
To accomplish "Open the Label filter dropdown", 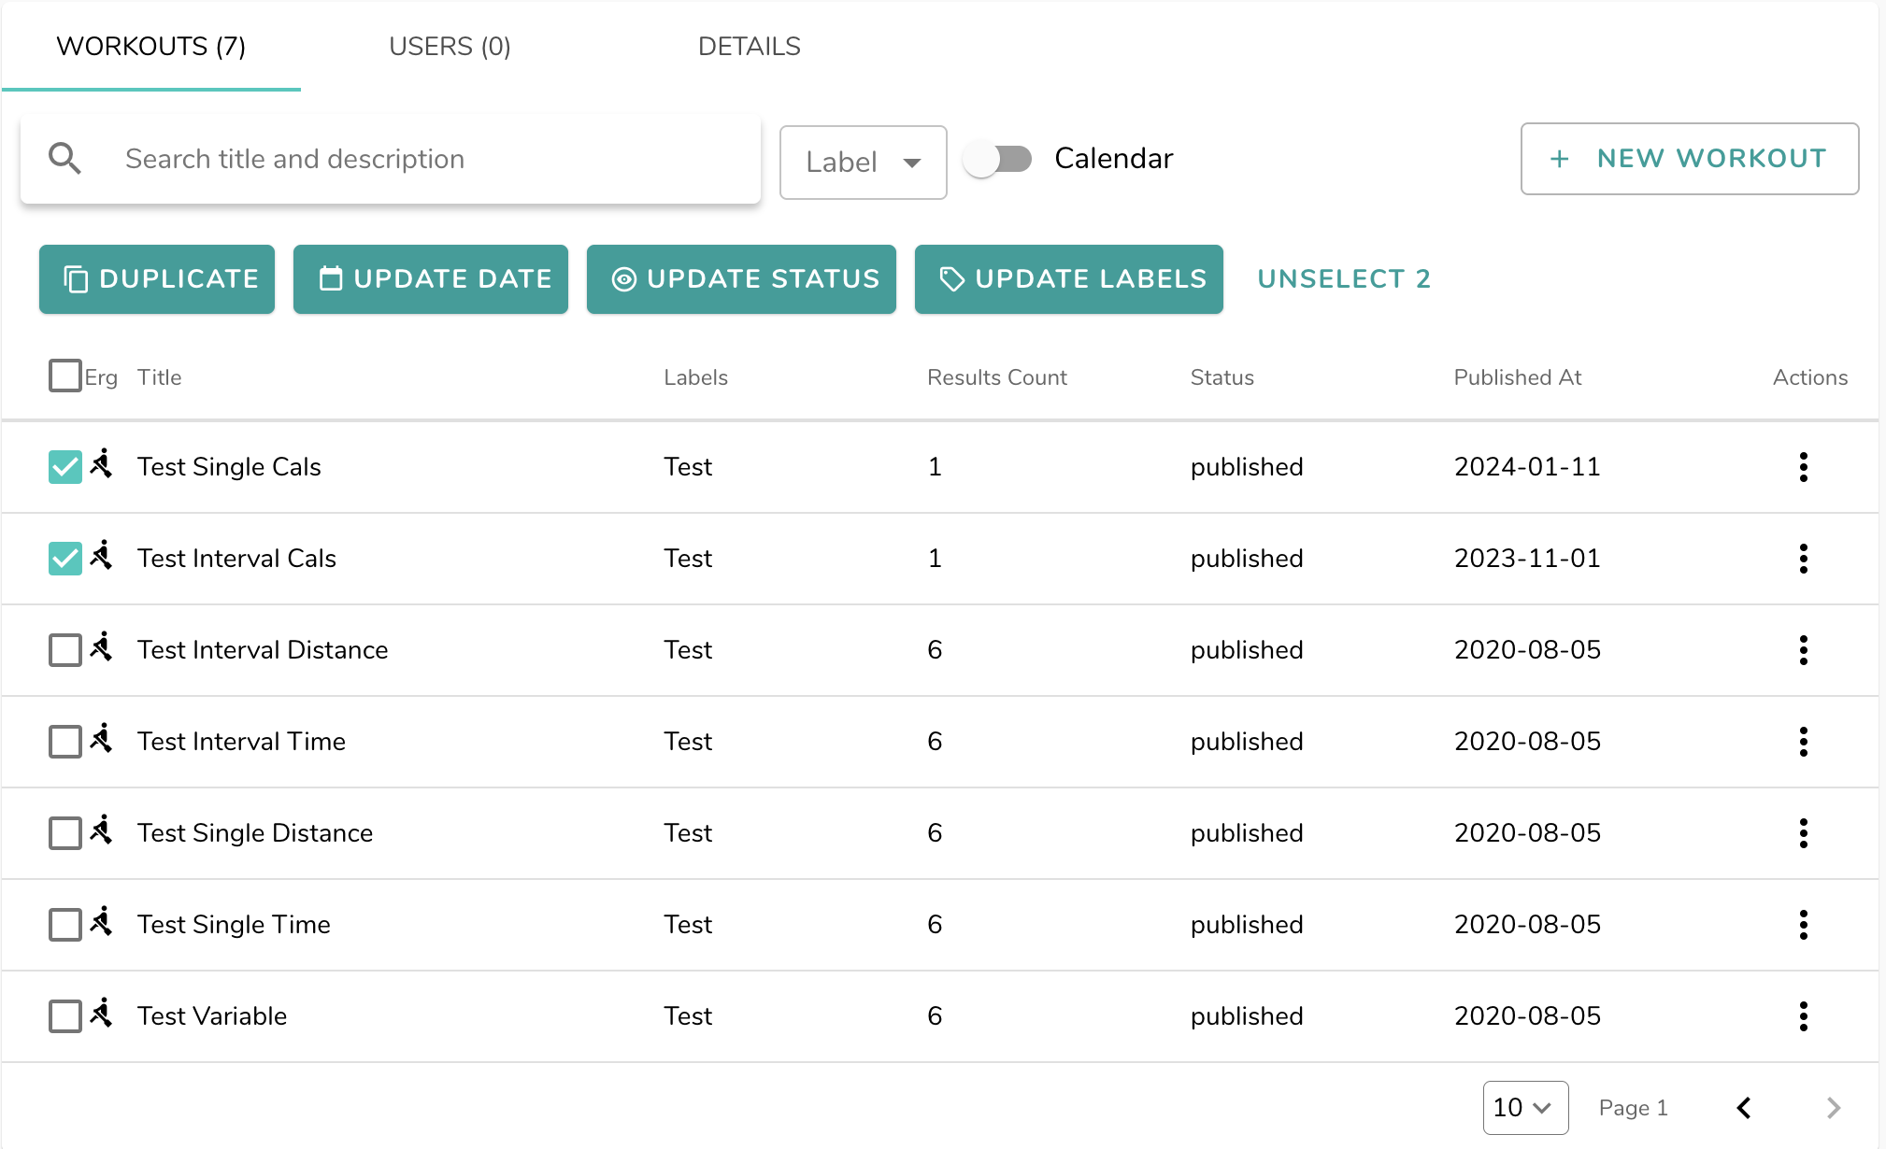I will [863, 162].
